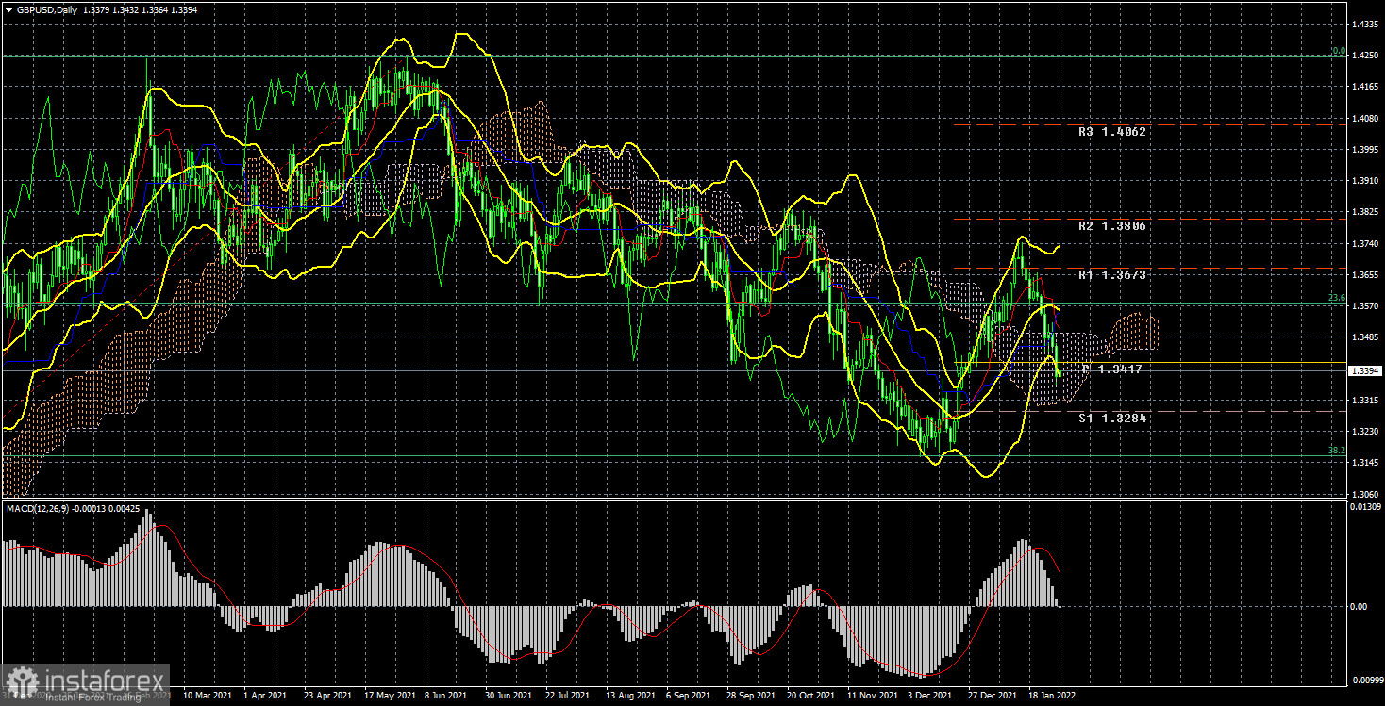
Task: Click the 1.4335 price axis value
Action: [1364, 25]
